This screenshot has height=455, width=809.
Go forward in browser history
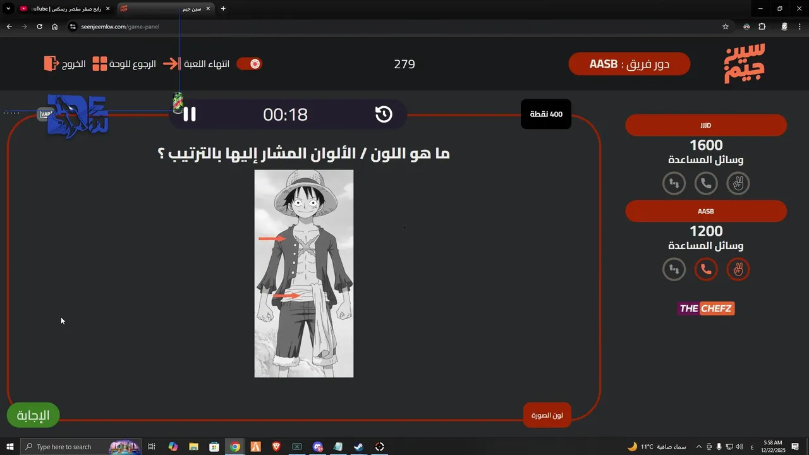[x=24, y=27]
